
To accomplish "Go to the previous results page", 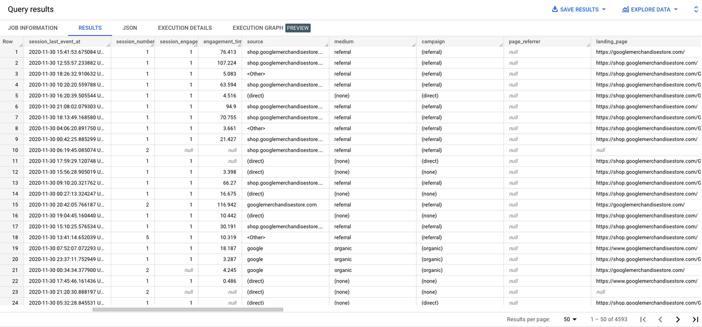I will (660, 319).
